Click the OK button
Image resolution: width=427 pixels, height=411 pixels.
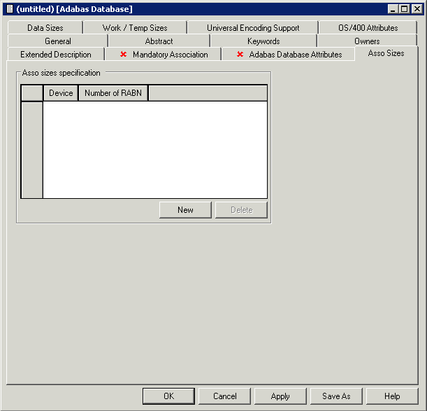point(168,396)
